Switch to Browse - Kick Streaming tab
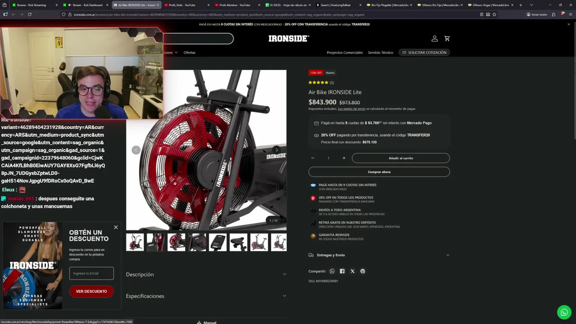Image resolution: width=576 pixels, height=324 pixels. pos(34,5)
